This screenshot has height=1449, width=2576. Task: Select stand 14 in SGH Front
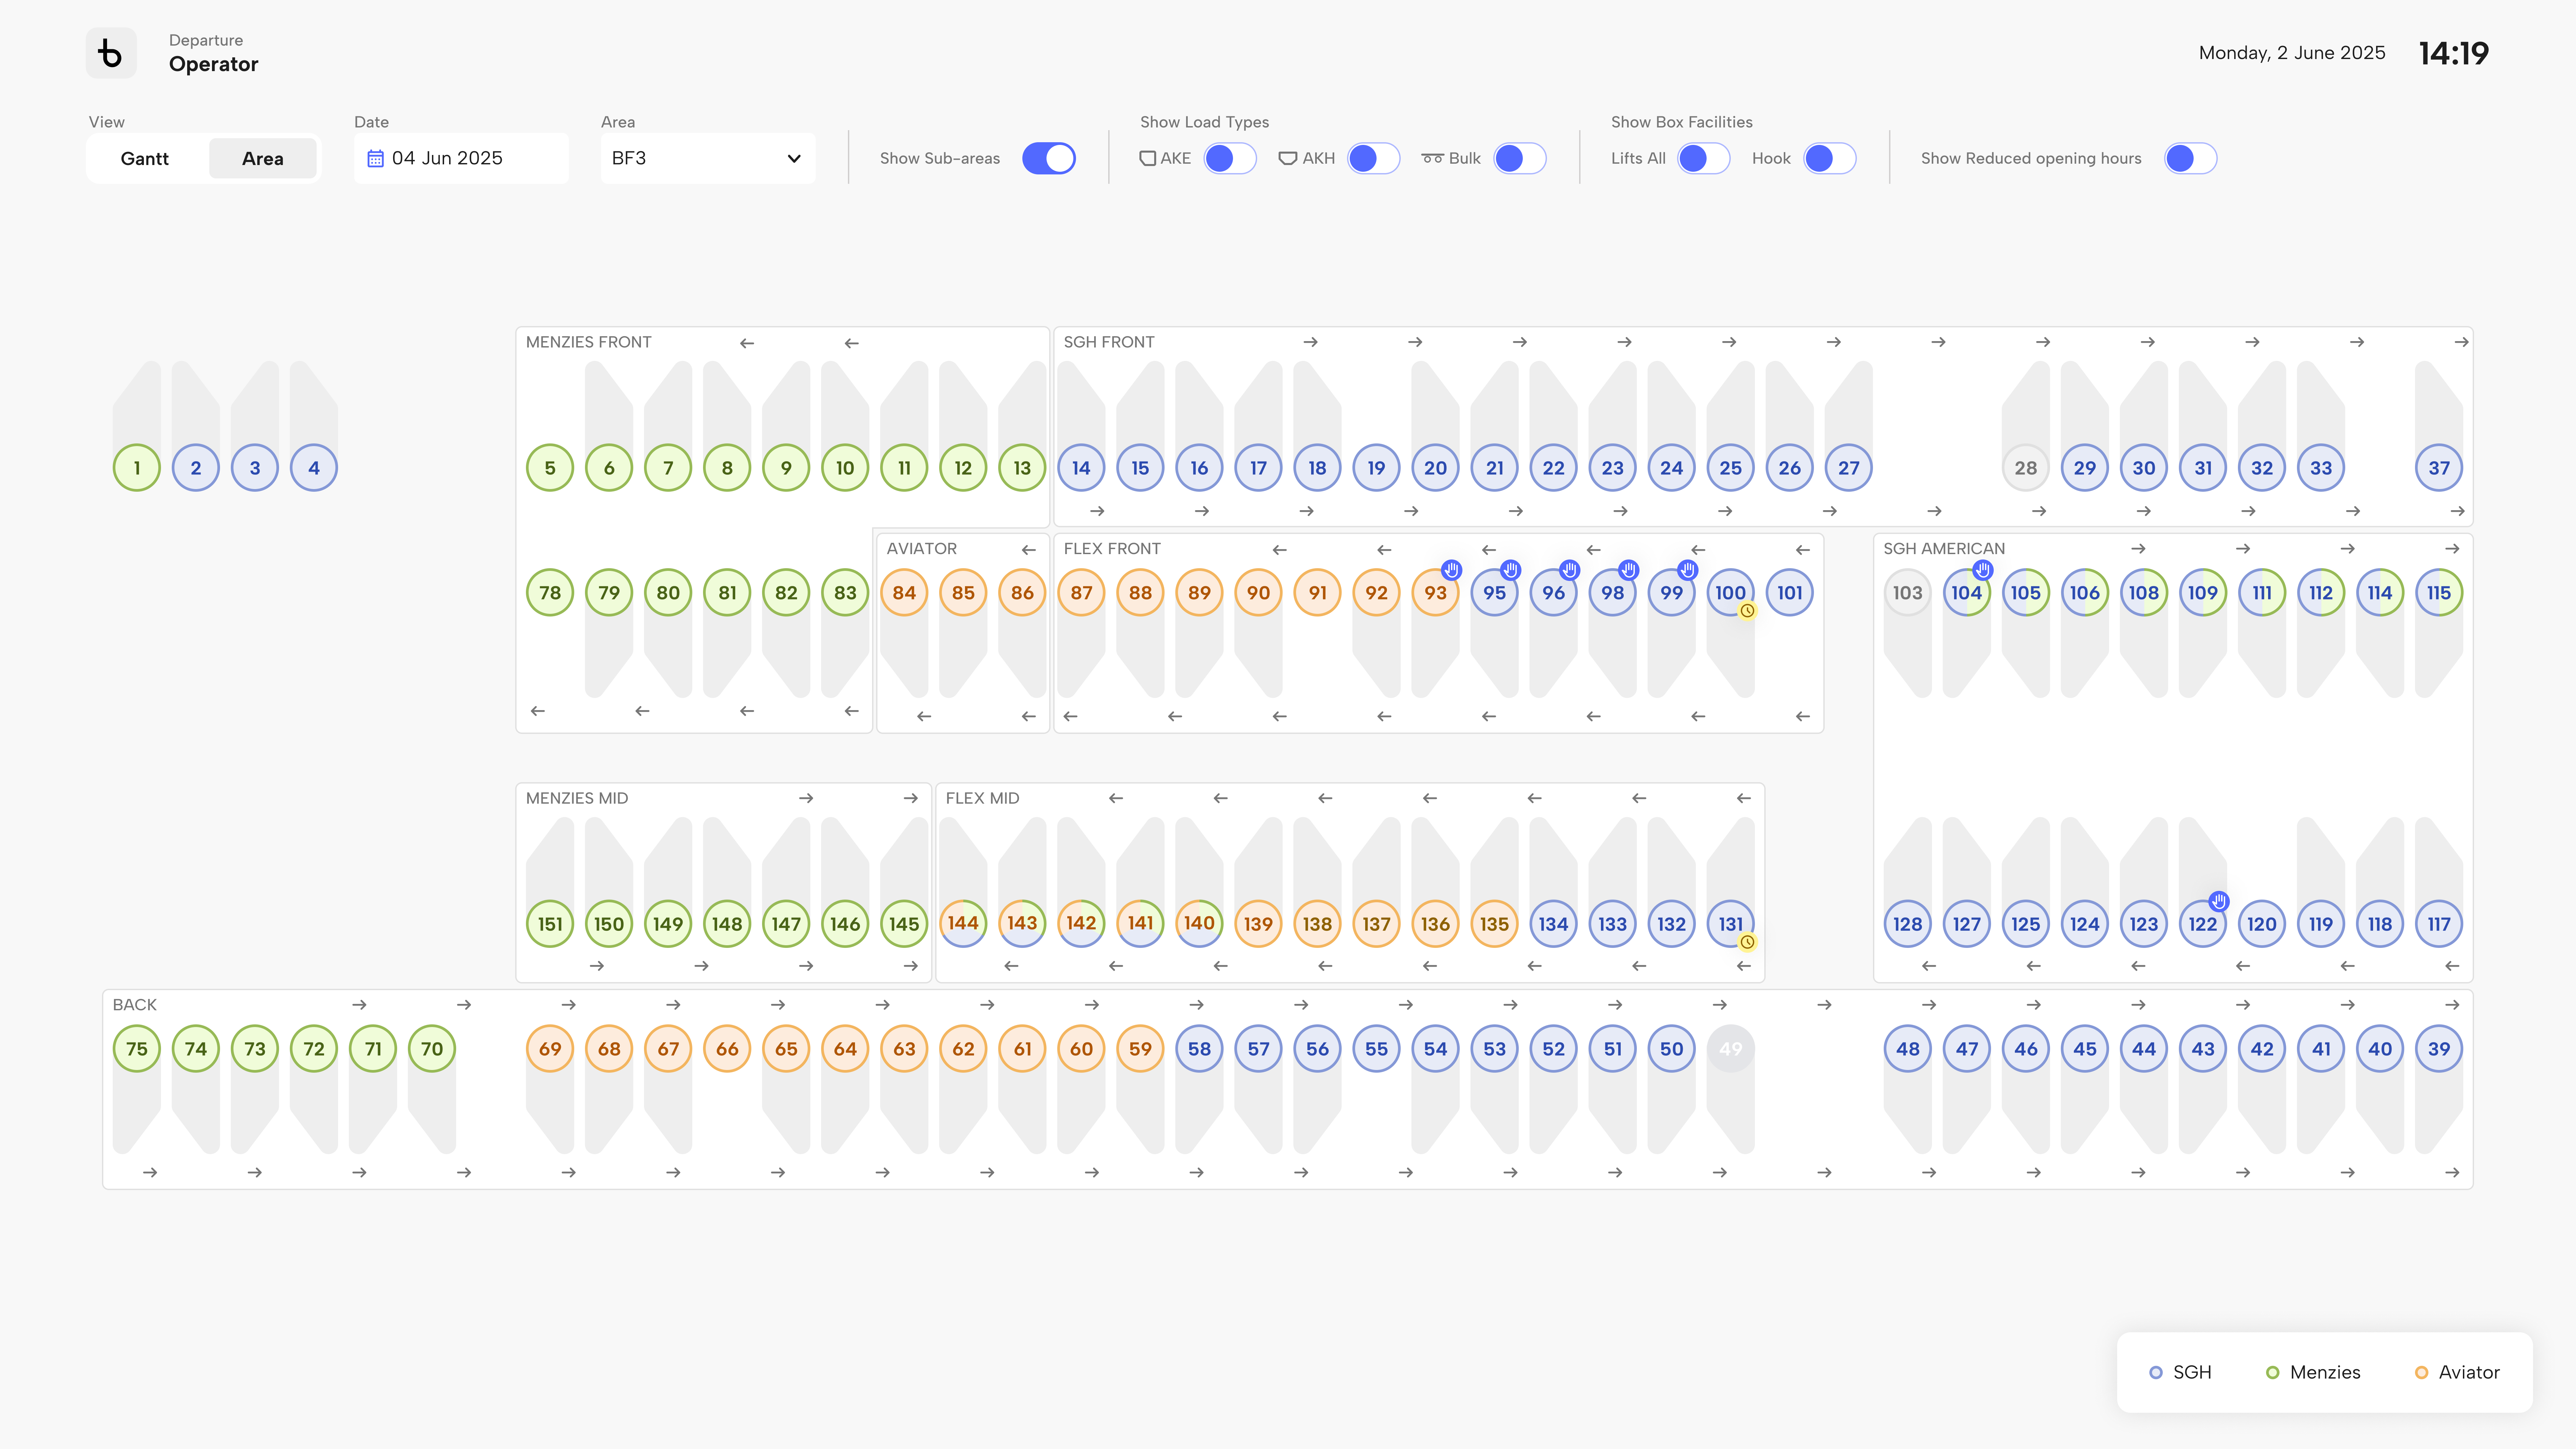(x=1081, y=468)
